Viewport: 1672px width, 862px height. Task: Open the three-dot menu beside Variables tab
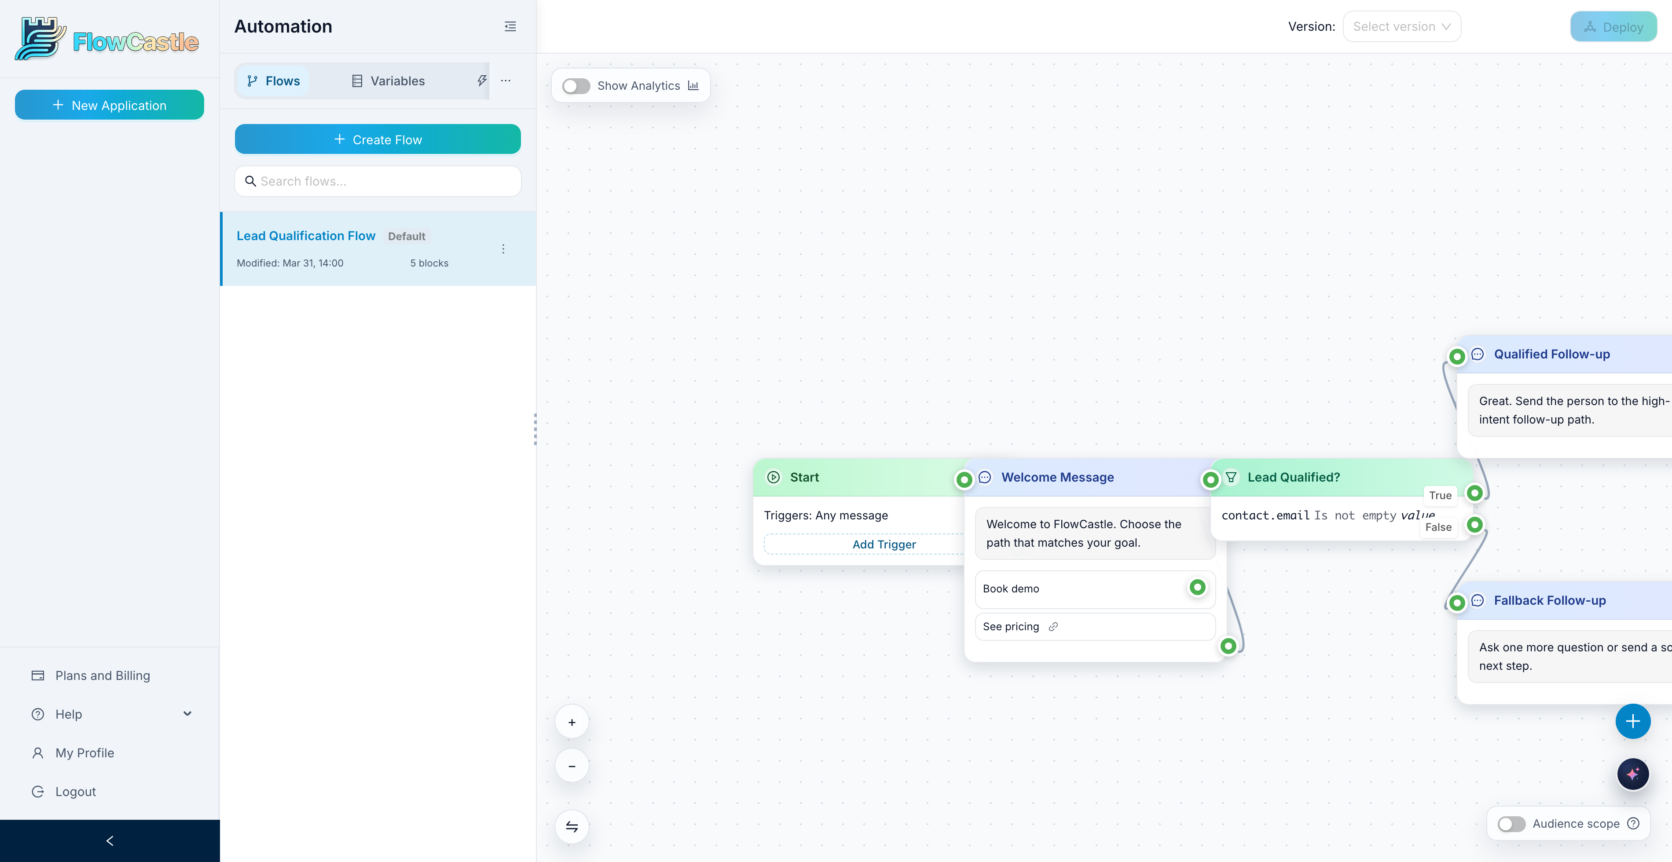click(x=506, y=80)
